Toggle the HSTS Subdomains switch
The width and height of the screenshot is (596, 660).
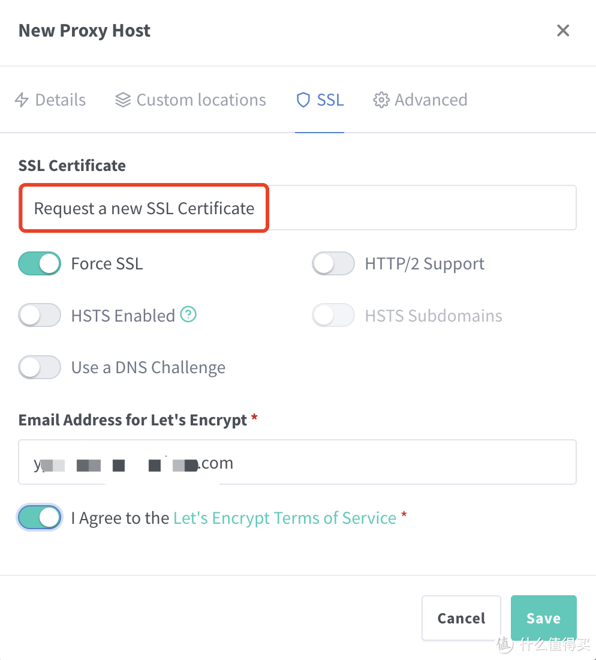point(333,316)
